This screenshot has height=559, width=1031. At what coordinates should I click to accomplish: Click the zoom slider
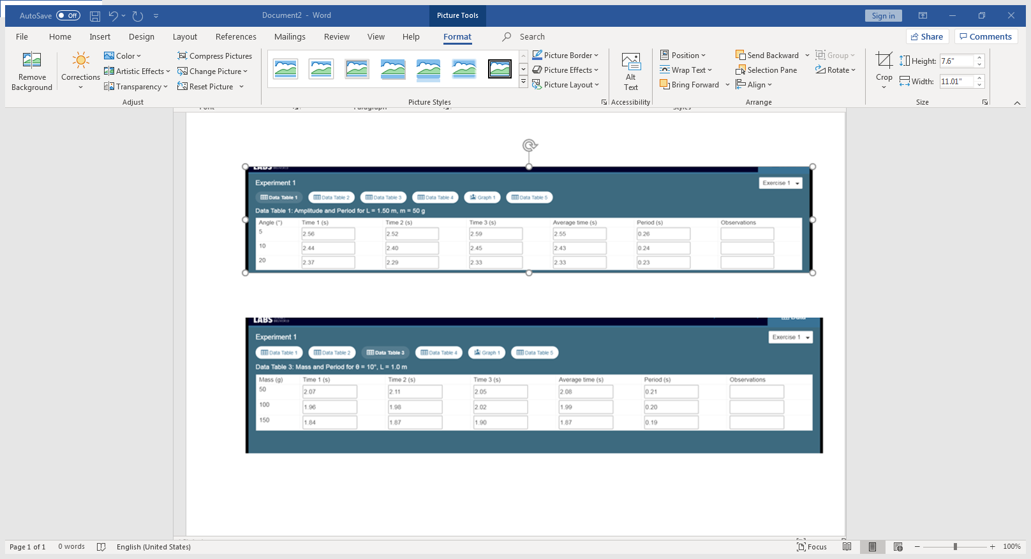[955, 547]
